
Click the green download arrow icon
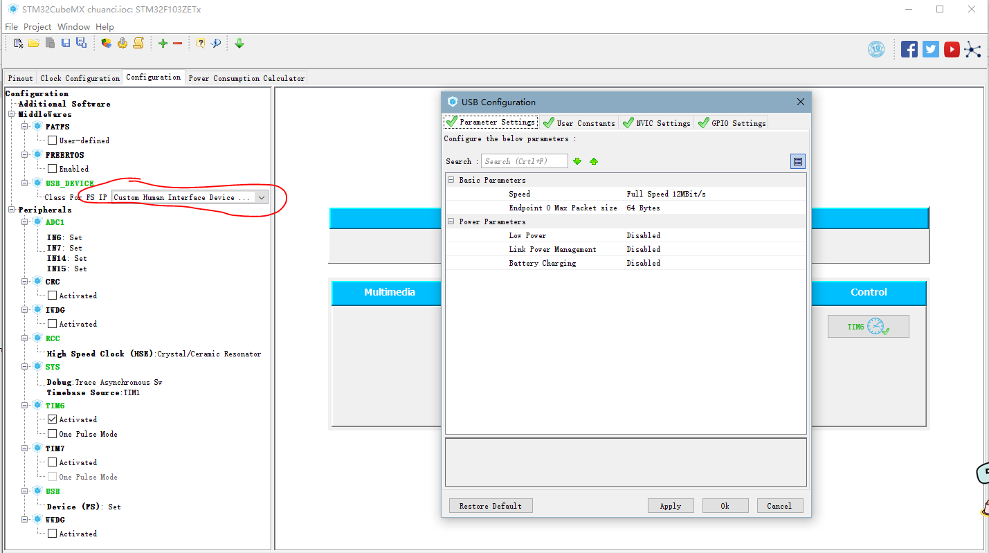pos(239,43)
